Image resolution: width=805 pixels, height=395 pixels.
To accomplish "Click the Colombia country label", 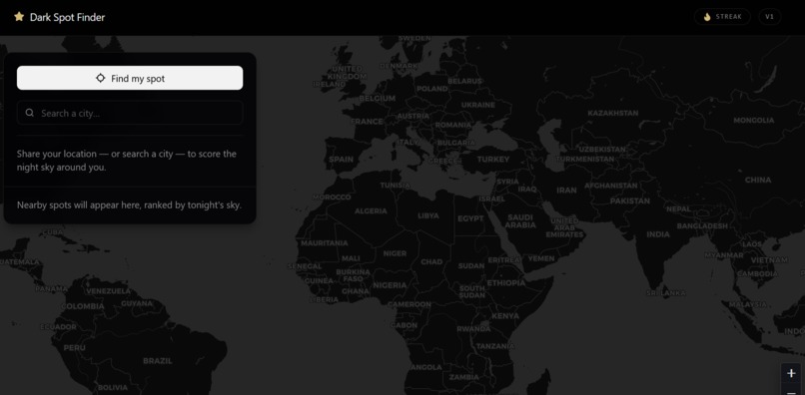I will tap(83, 306).
